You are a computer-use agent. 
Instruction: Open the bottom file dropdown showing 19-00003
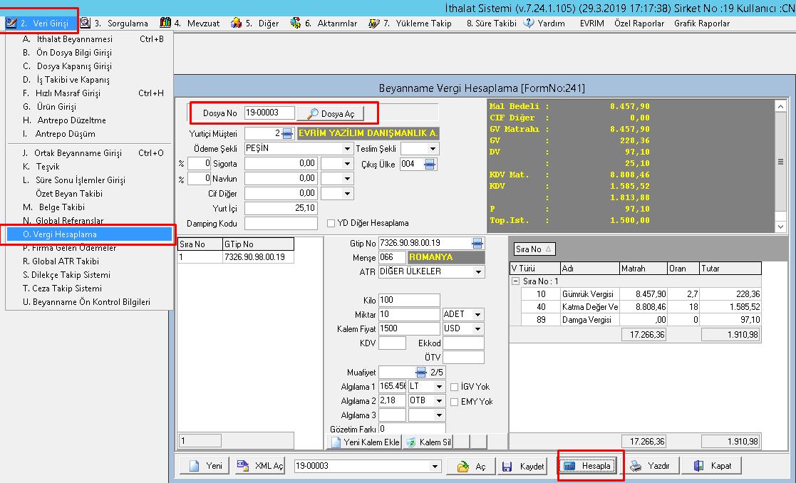[435, 466]
